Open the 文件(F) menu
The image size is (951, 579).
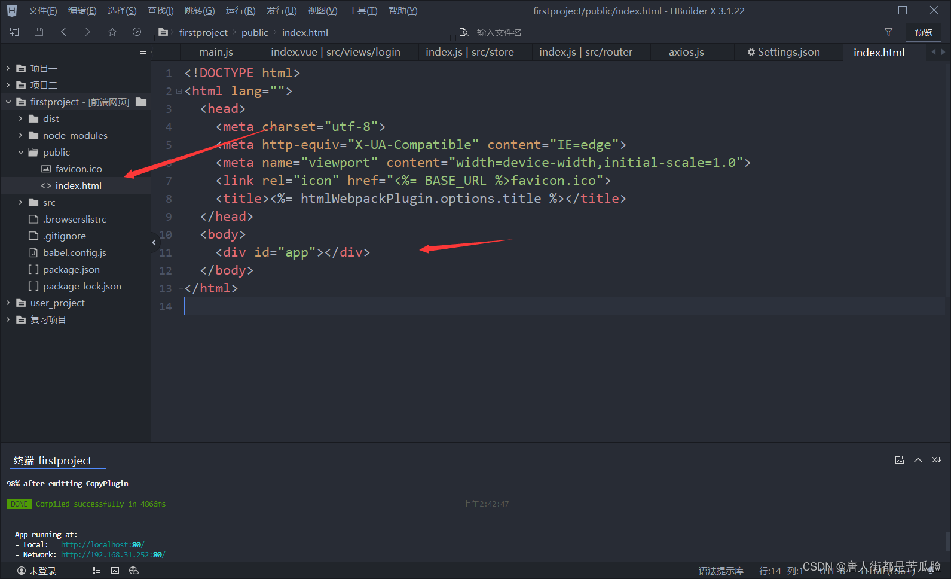coord(43,11)
